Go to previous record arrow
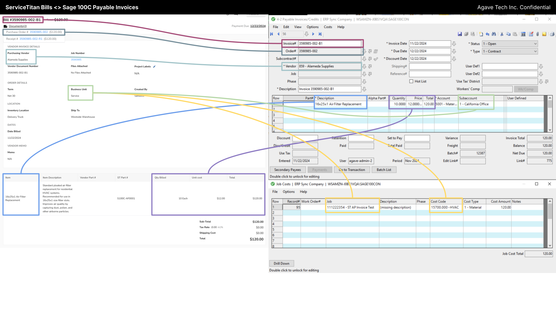 [278, 34]
